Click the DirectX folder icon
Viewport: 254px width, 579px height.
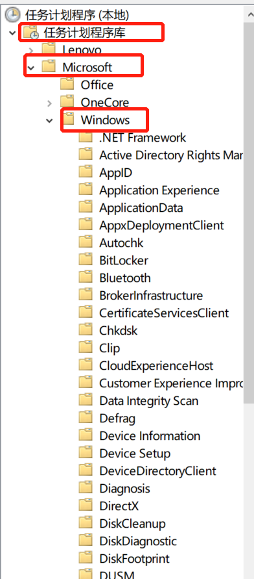click(86, 506)
